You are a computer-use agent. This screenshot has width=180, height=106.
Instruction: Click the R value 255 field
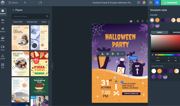(x=169, y=61)
